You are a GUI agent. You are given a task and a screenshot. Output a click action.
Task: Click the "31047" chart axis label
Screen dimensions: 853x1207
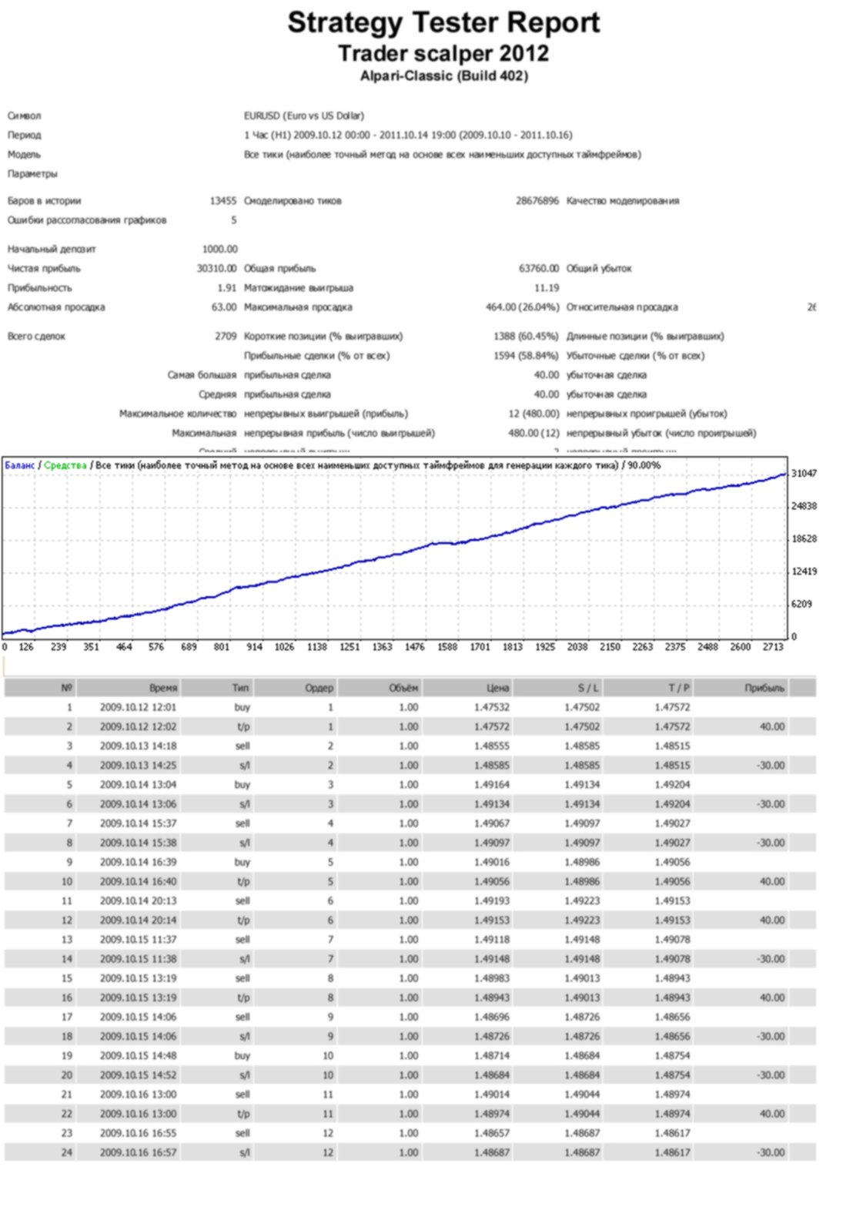[x=804, y=474]
